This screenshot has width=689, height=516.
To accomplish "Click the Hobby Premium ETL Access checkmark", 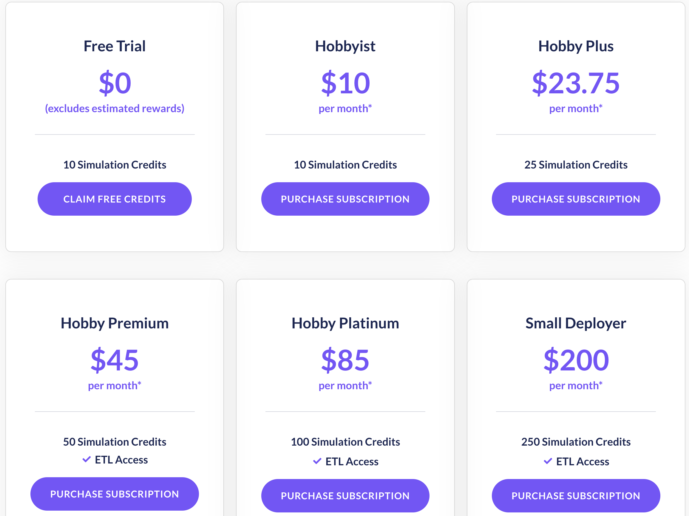I will 86,459.
